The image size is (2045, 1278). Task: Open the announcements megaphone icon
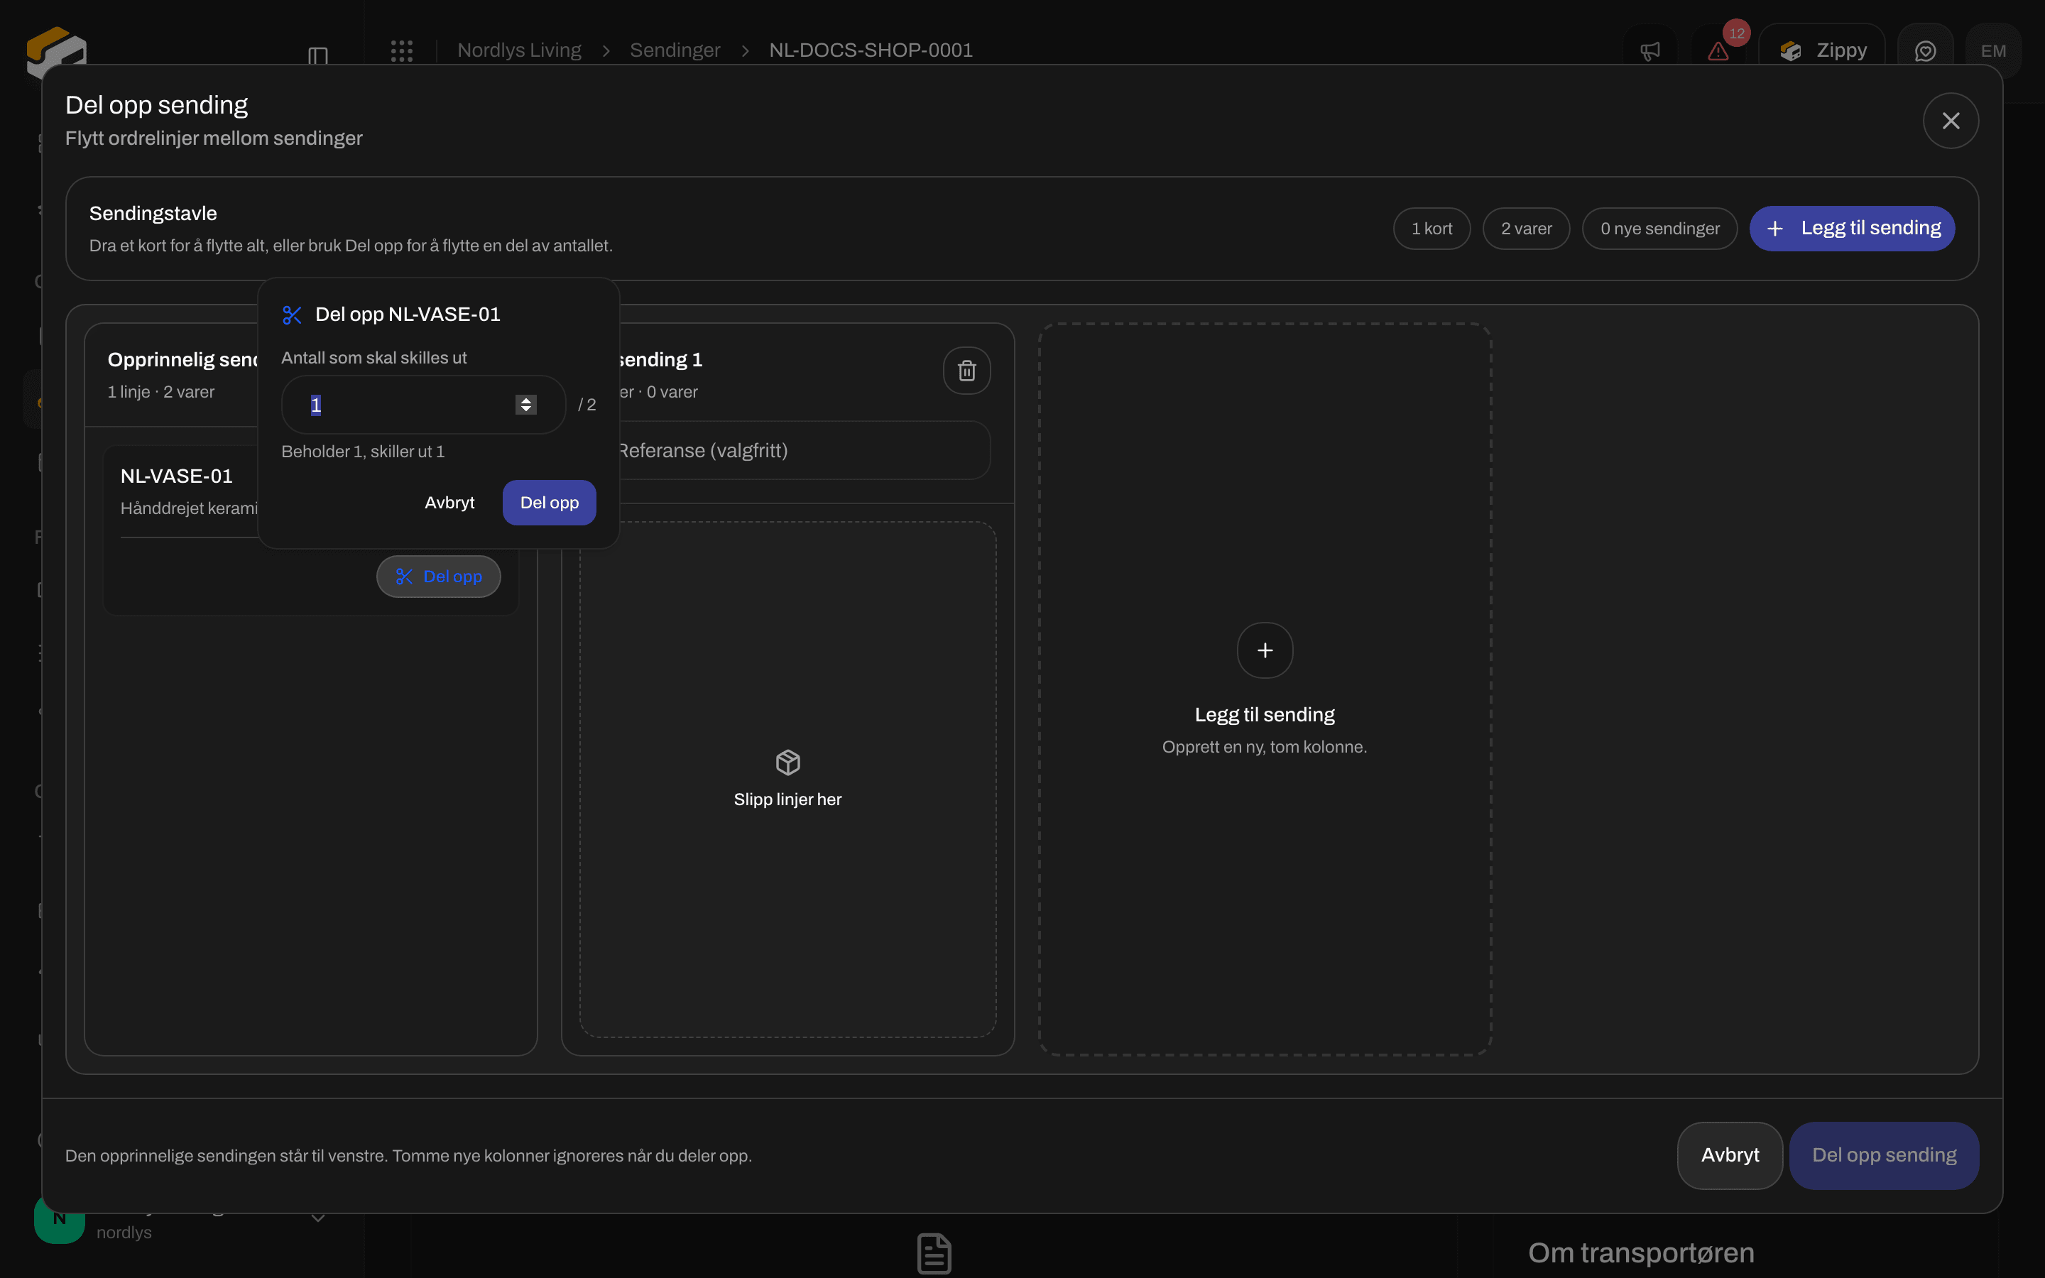click(1649, 52)
